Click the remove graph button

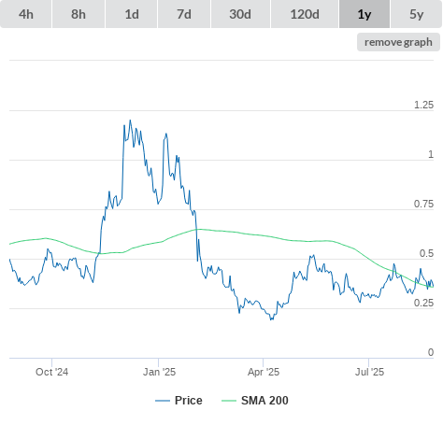pyautogui.click(x=398, y=42)
